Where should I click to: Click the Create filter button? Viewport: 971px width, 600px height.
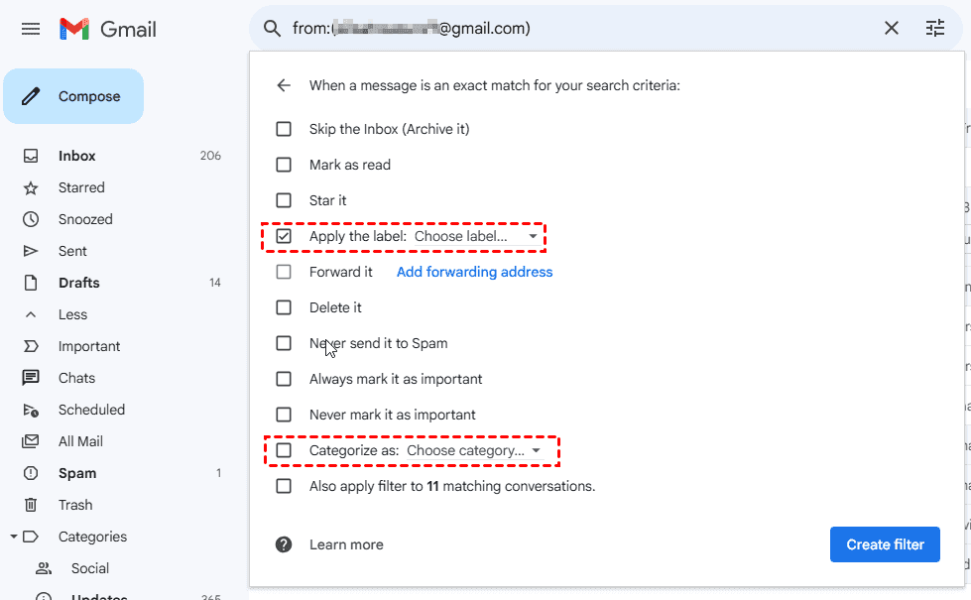tap(885, 544)
